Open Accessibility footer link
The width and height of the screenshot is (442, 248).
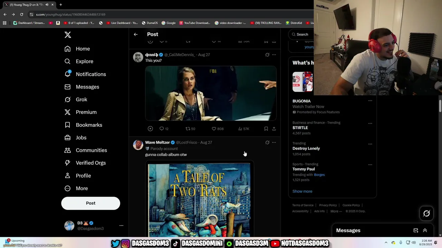(300, 211)
